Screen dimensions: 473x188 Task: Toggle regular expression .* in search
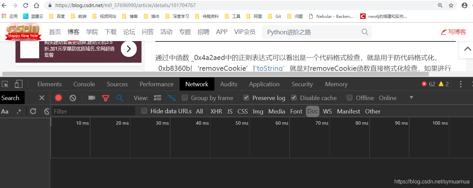pyautogui.click(x=19, y=111)
